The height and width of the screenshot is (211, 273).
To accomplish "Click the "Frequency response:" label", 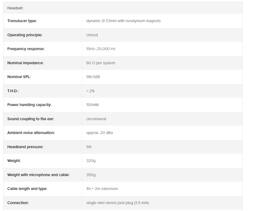I will click(26, 49).
